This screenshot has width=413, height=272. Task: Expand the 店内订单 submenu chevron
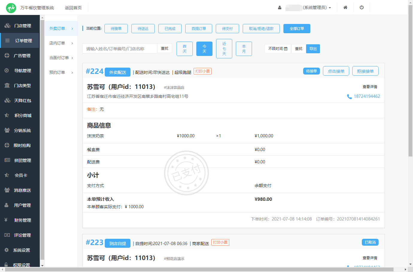point(72,43)
